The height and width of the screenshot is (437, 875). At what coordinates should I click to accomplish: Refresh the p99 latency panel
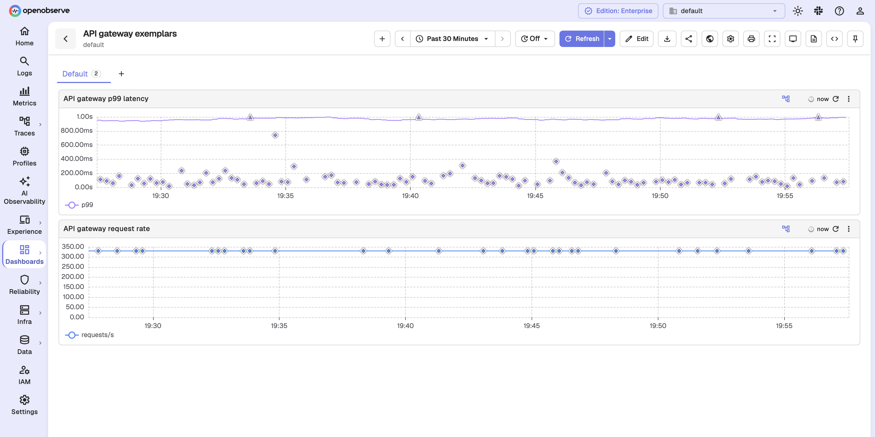pos(836,99)
